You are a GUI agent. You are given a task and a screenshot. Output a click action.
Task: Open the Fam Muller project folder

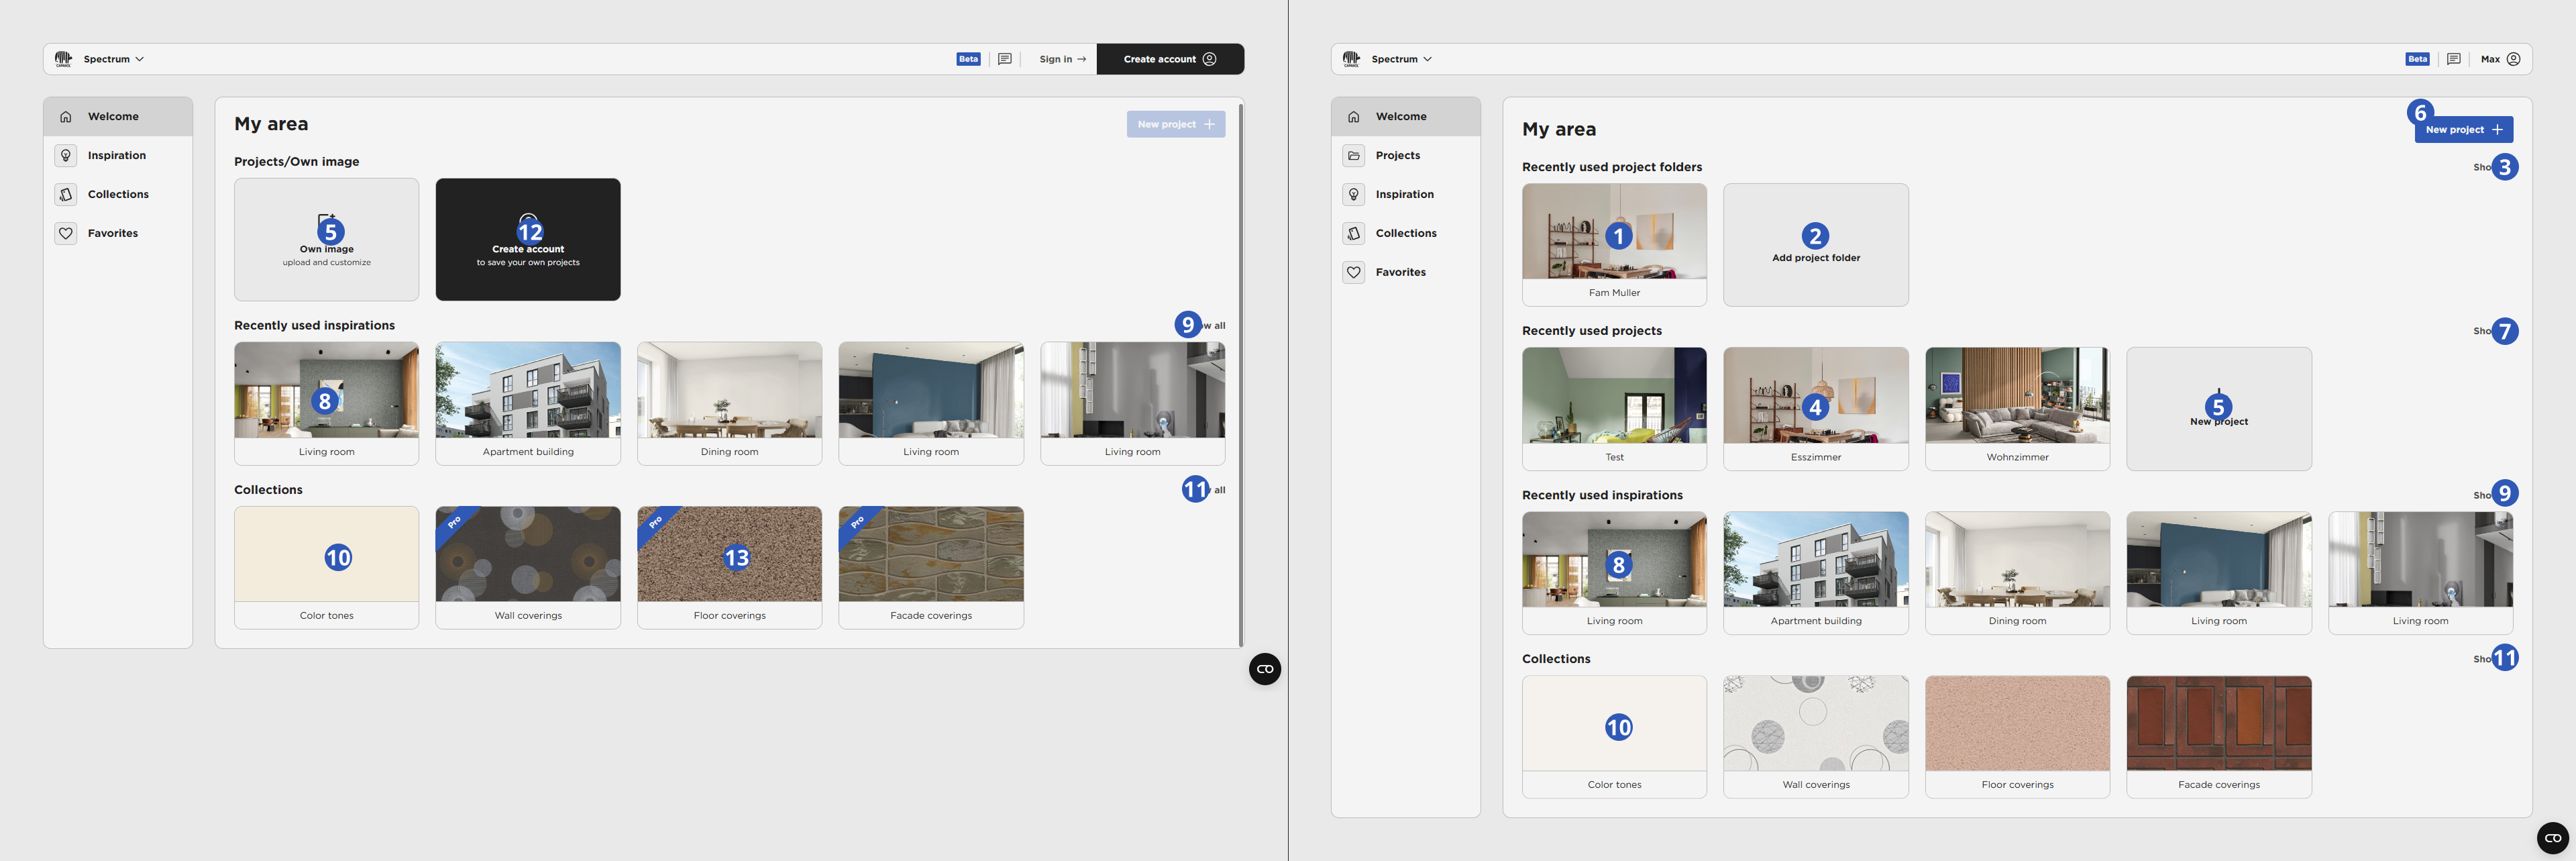point(1613,245)
